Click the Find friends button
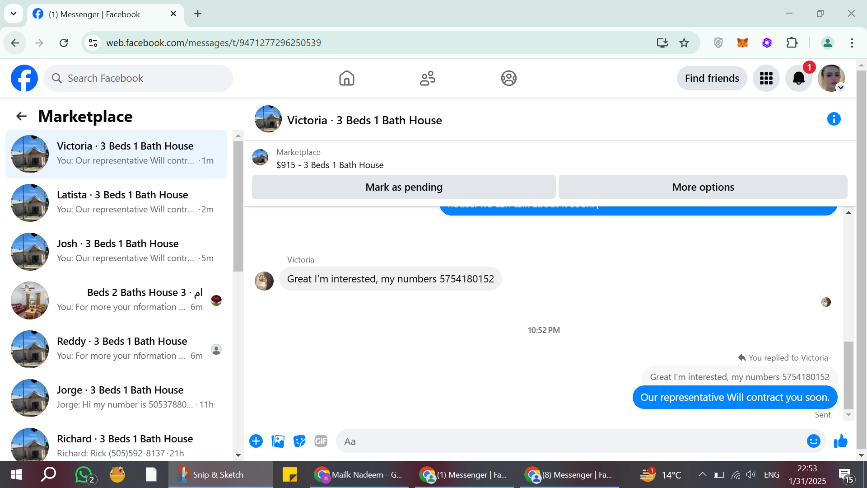This screenshot has width=867, height=488. [x=712, y=78]
